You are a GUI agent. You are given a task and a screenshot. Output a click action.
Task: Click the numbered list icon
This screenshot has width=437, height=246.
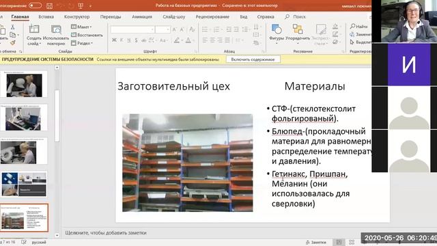pos(216,29)
